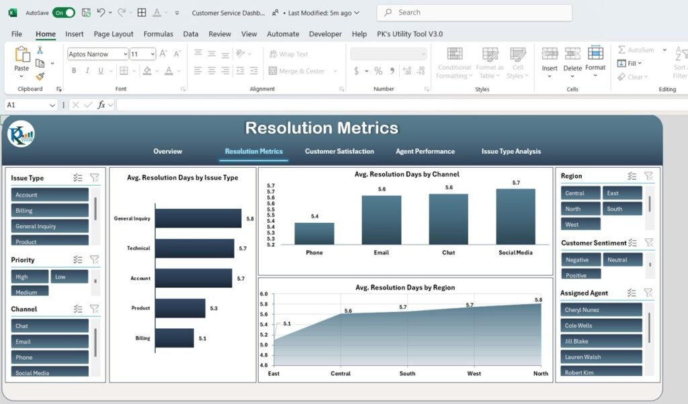This screenshot has height=404, width=688.
Task: Enable multi-select on Customer Sentiment slicer
Action: (632, 243)
